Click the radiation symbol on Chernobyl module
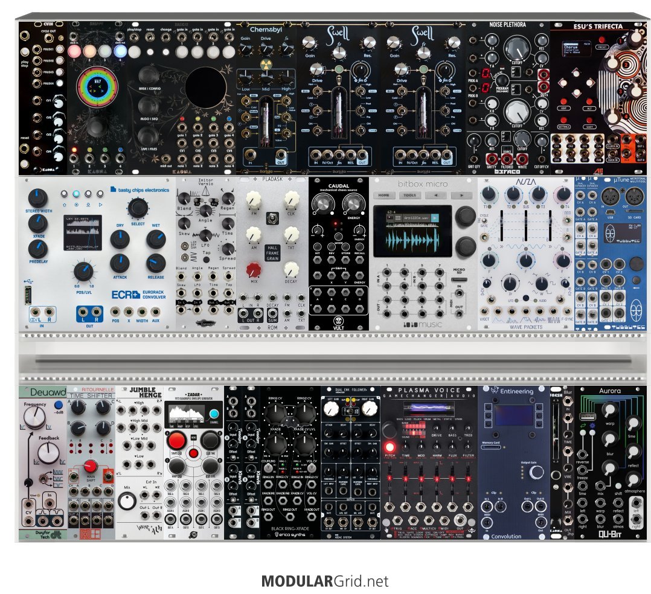The height and width of the screenshot is (594, 651). point(266,65)
